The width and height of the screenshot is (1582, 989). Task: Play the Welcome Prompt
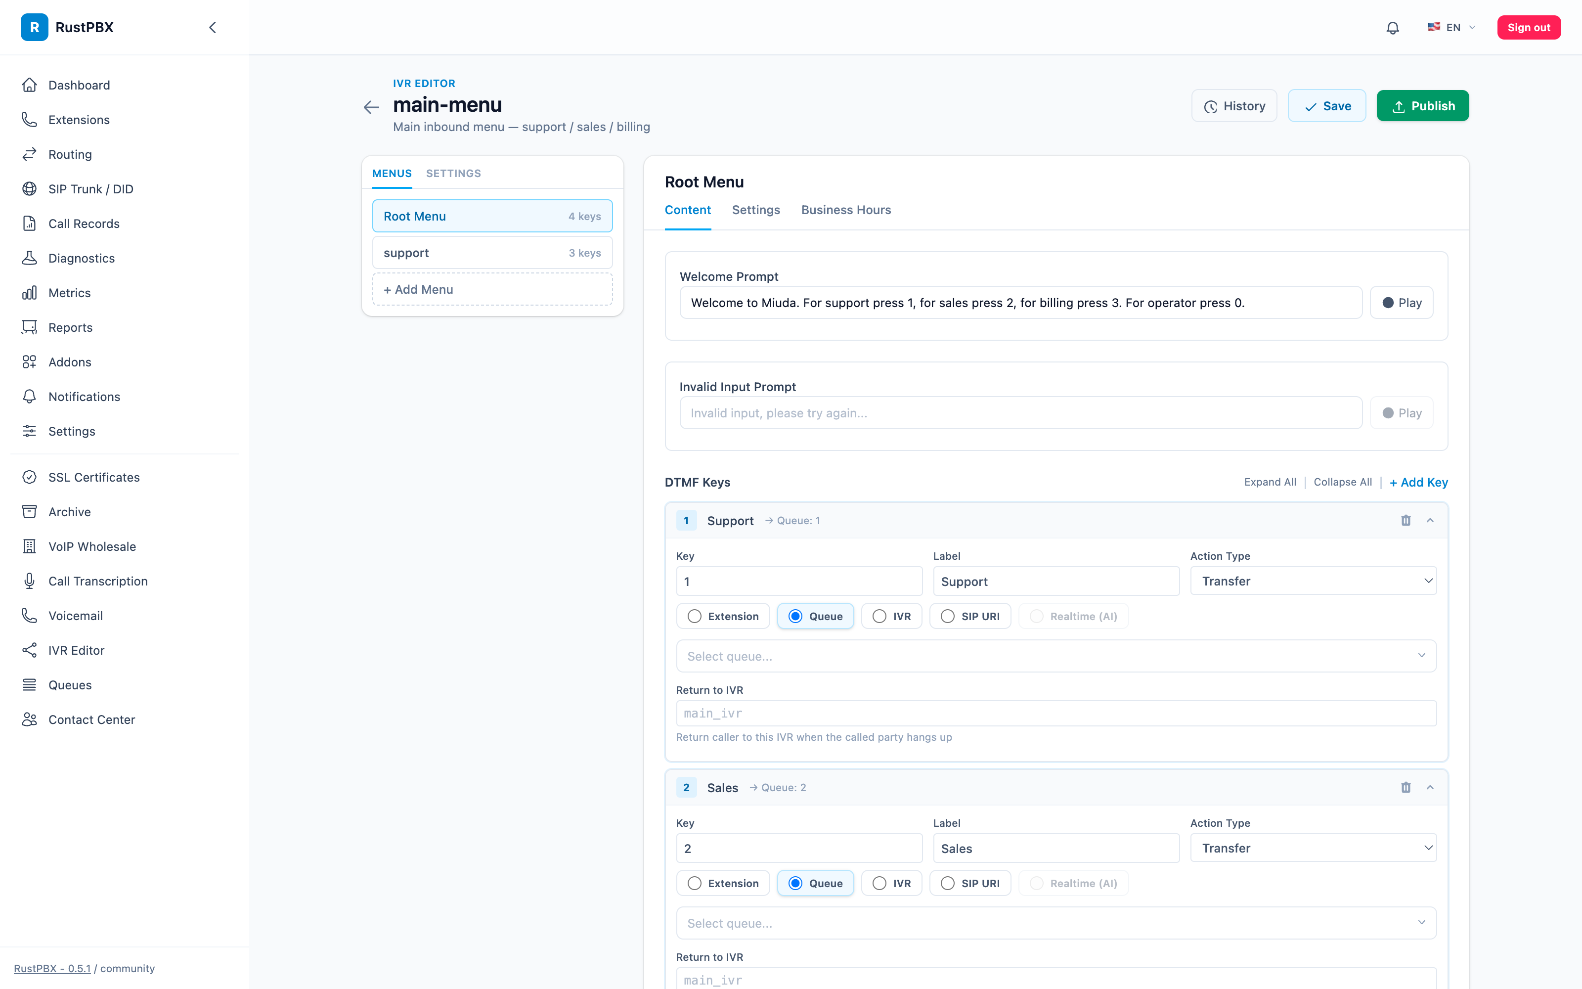(1402, 303)
